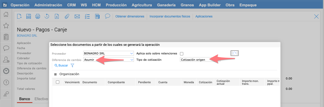Viewport: 324px width, 107px height.
Task: Open the checklist icon in toolbar
Action: pyautogui.click(x=87, y=16)
